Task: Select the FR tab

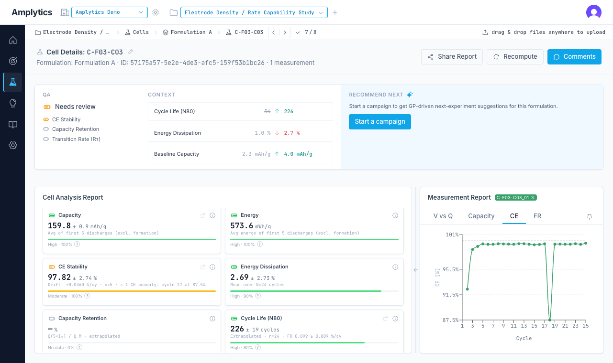Action: pos(537,216)
